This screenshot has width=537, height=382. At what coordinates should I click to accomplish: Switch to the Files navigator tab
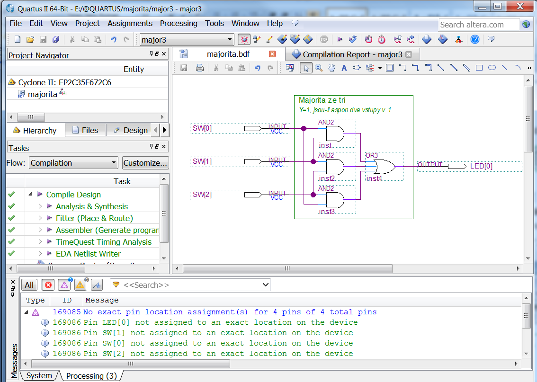pos(85,130)
